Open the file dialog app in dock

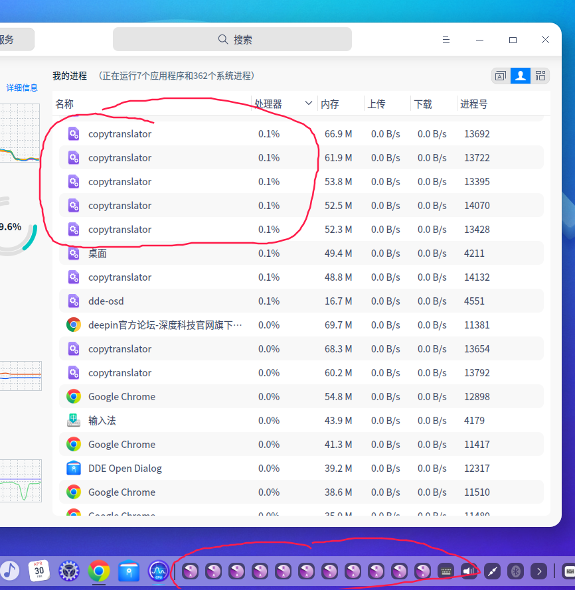[x=129, y=571]
